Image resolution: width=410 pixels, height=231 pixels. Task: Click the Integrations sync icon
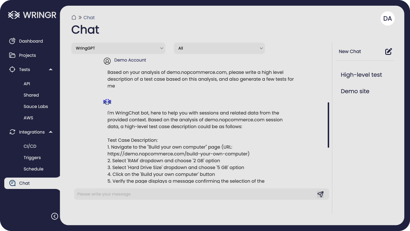click(x=12, y=132)
